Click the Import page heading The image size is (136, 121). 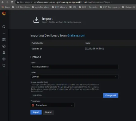[x=47, y=19]
